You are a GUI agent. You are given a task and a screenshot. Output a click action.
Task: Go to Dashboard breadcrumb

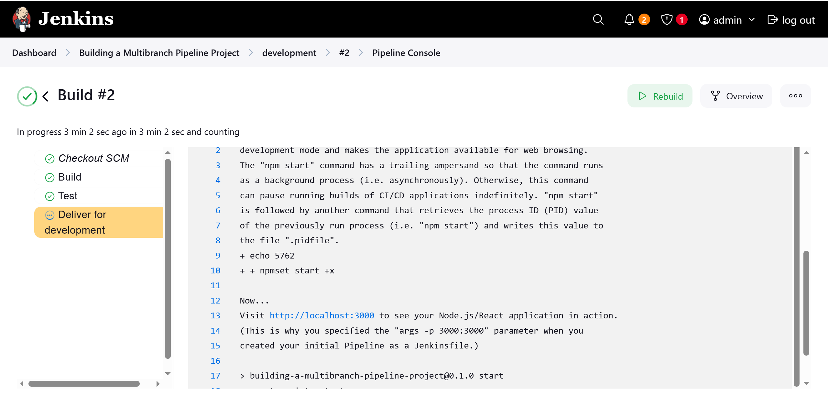[34, 53]
